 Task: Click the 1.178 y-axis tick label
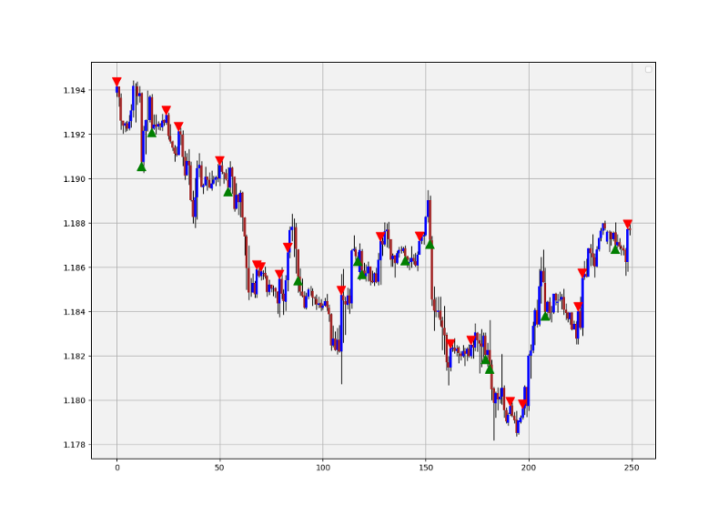click(75, 445)
